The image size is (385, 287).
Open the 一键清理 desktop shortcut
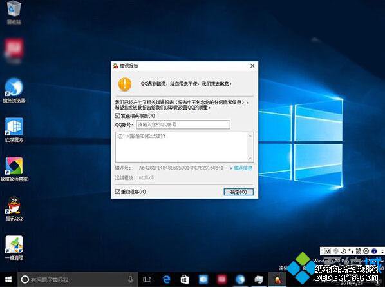pos(14,247)
